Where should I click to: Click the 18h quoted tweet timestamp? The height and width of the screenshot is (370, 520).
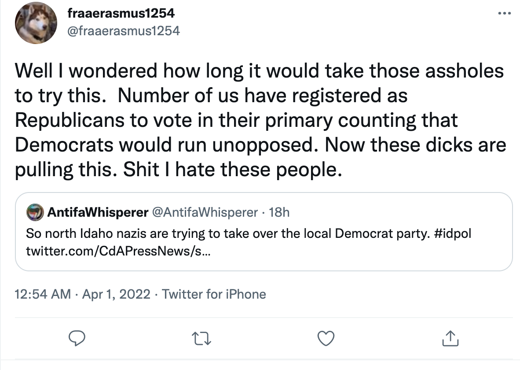point(279,213)
